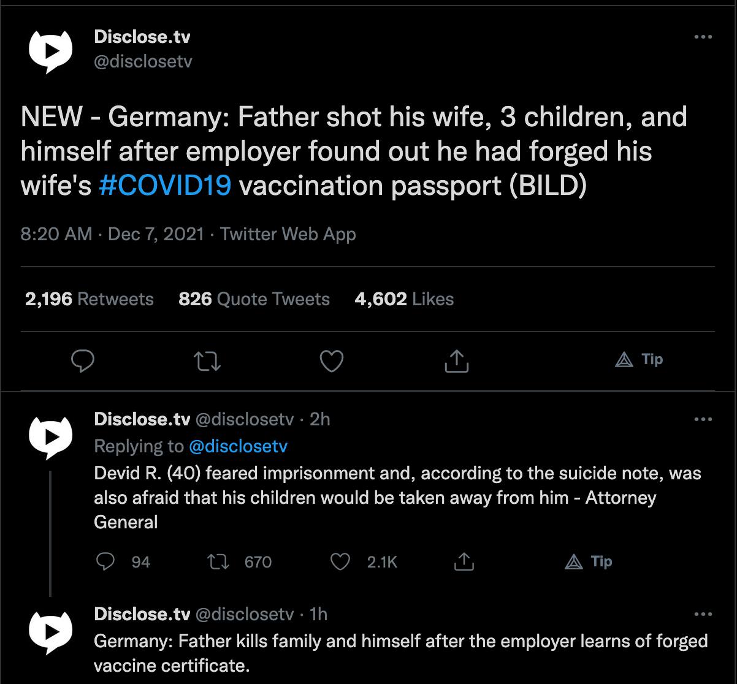
Task: Share the main tweet via the share icon
Action: point(456,360)
